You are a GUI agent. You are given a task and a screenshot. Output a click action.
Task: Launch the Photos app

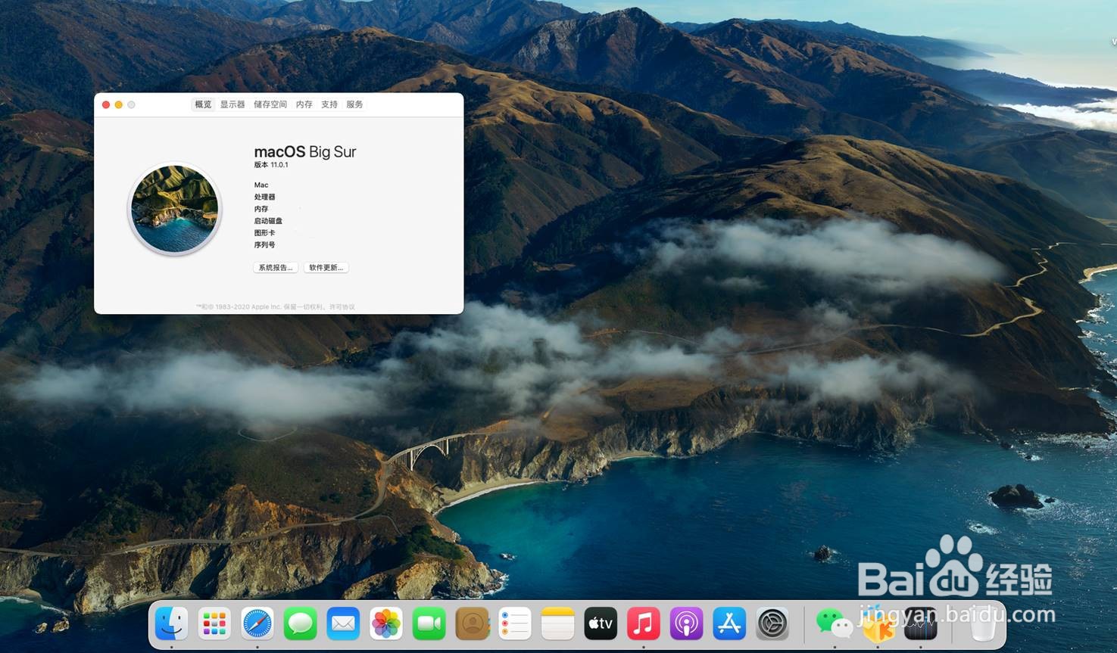point(386,623)
